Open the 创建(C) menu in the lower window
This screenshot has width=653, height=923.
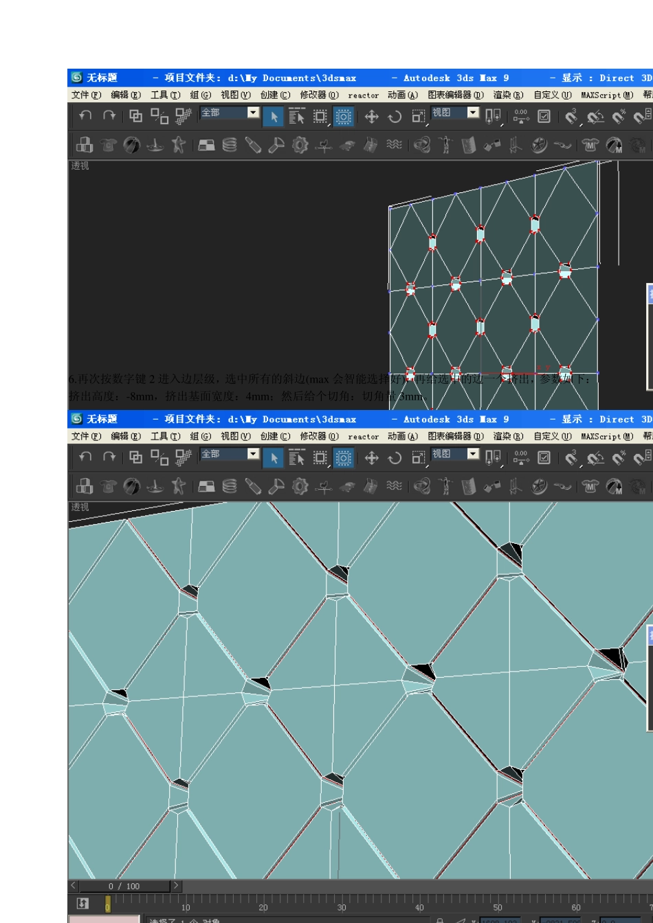[x=275, y=436]
